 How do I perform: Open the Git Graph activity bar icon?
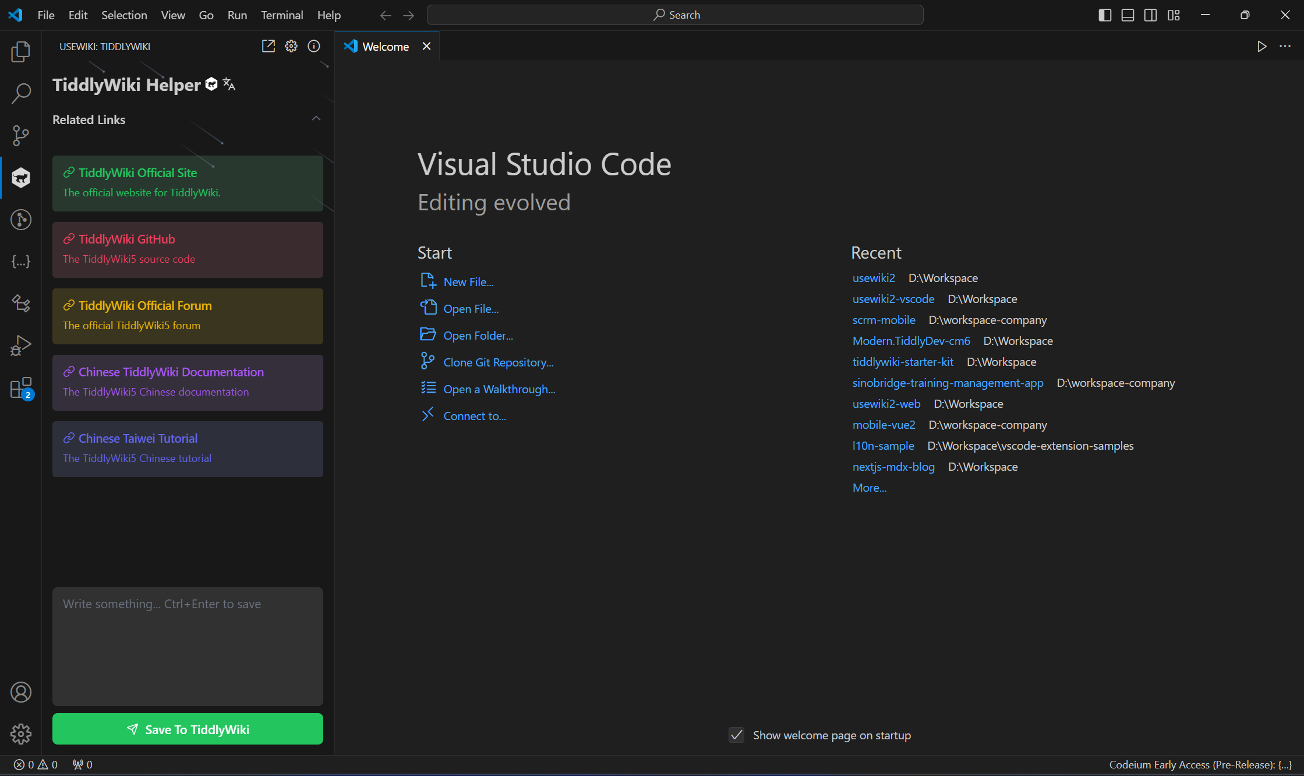(21, 220)
